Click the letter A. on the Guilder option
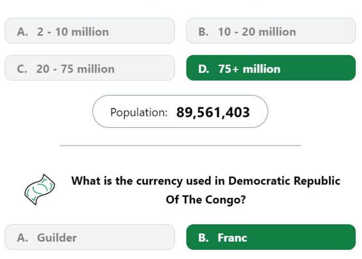Viewport: 362px width, 259px height. (22, 238)
